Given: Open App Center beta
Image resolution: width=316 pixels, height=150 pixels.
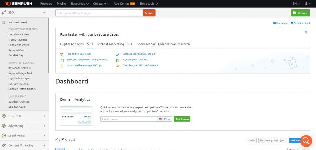Looking at the screenshot, I should point(124,4).
